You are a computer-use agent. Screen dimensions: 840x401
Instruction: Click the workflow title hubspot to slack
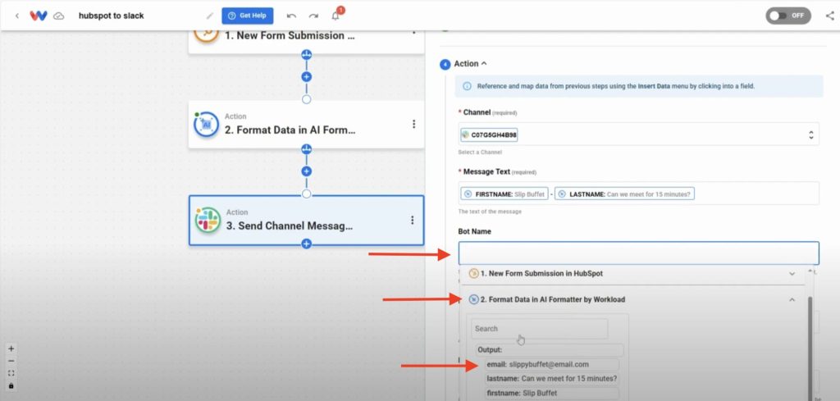(112, 16)
